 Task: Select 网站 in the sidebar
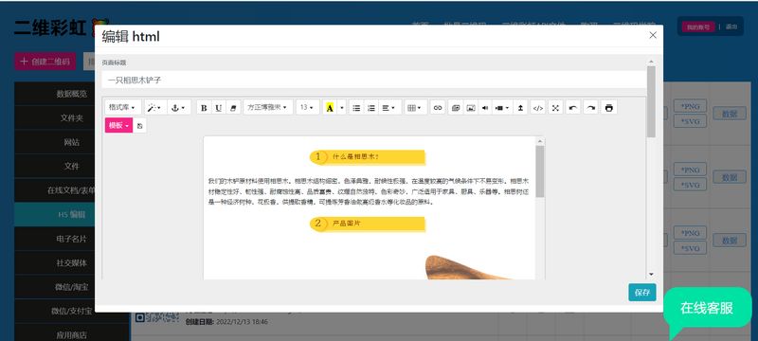pyautogui.click(x=72, y=142)
